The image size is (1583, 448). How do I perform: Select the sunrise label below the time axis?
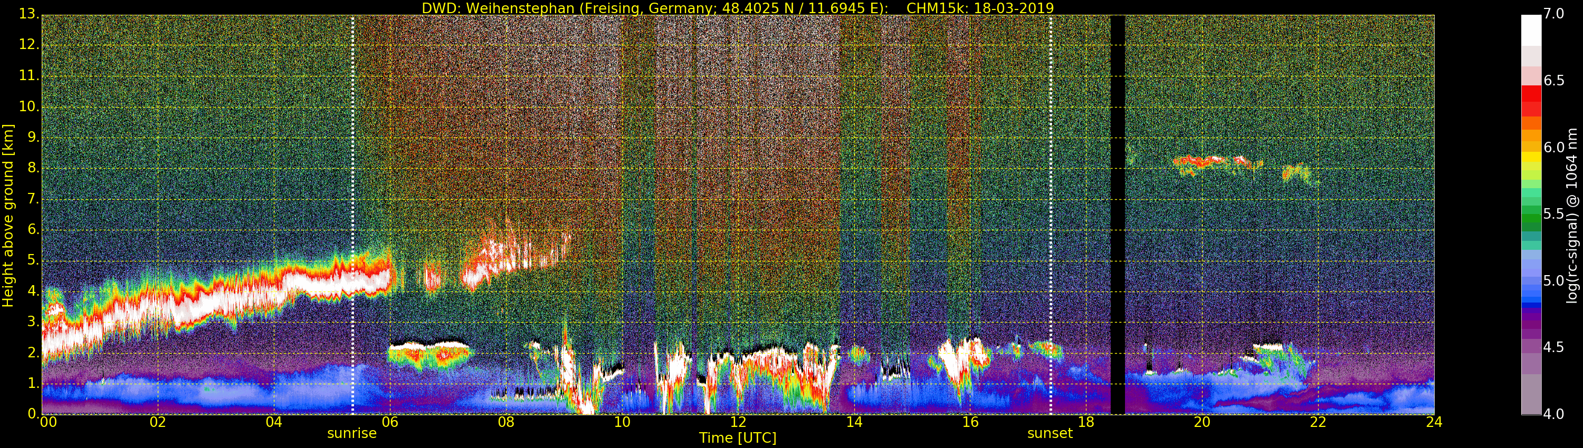click(x=351, y=433)
